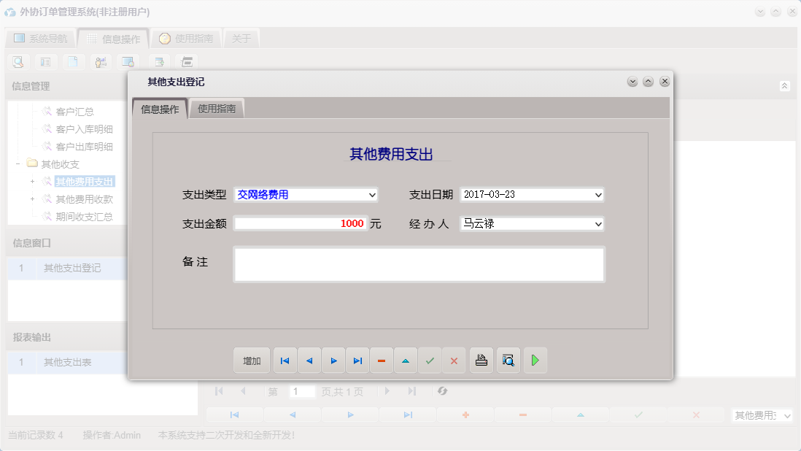Screen dimensions: 801x451
Task: Click the print icon in the dialog
Action: pyautogui.click(x=481, y=360)
